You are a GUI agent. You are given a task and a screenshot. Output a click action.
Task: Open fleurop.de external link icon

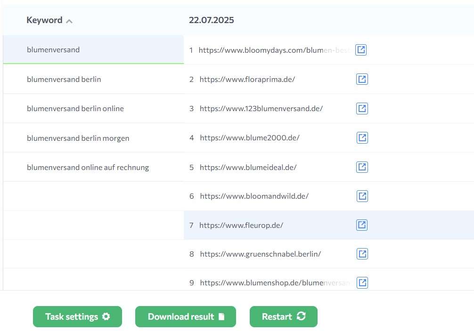pos(362,225)
